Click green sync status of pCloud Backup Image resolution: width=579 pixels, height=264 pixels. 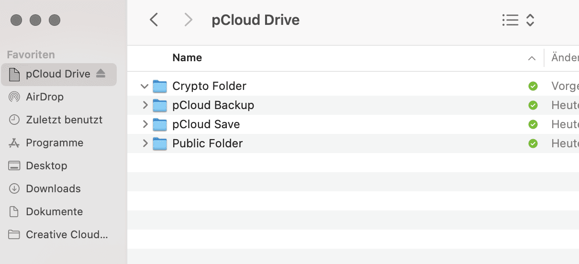[533, 105]
